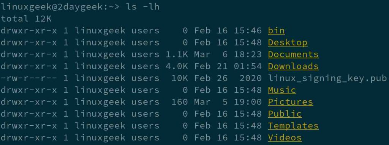Click the 'ls -lh' command text

pyautogui.click(x=143, y=7)
